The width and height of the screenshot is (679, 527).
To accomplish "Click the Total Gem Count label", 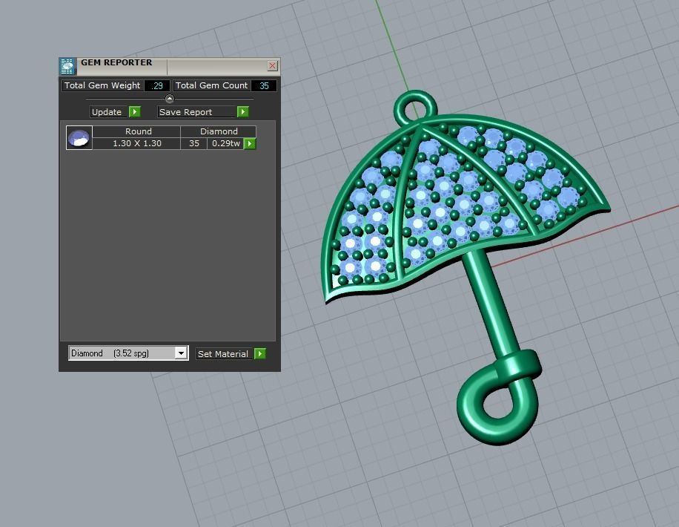I will 212,85.
